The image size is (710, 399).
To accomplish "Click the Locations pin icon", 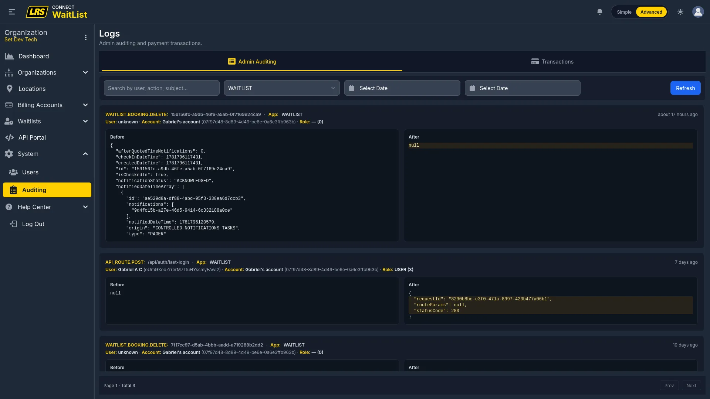I will click(10, 89).
